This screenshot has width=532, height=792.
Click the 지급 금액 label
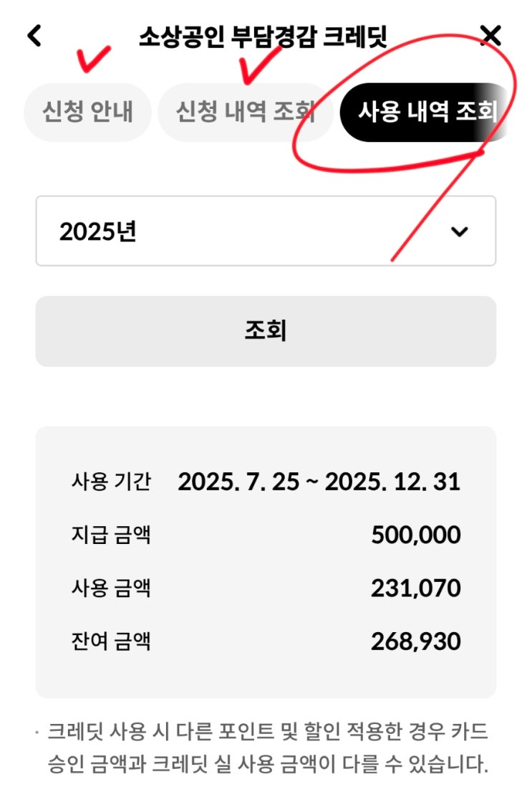point(111,535)
